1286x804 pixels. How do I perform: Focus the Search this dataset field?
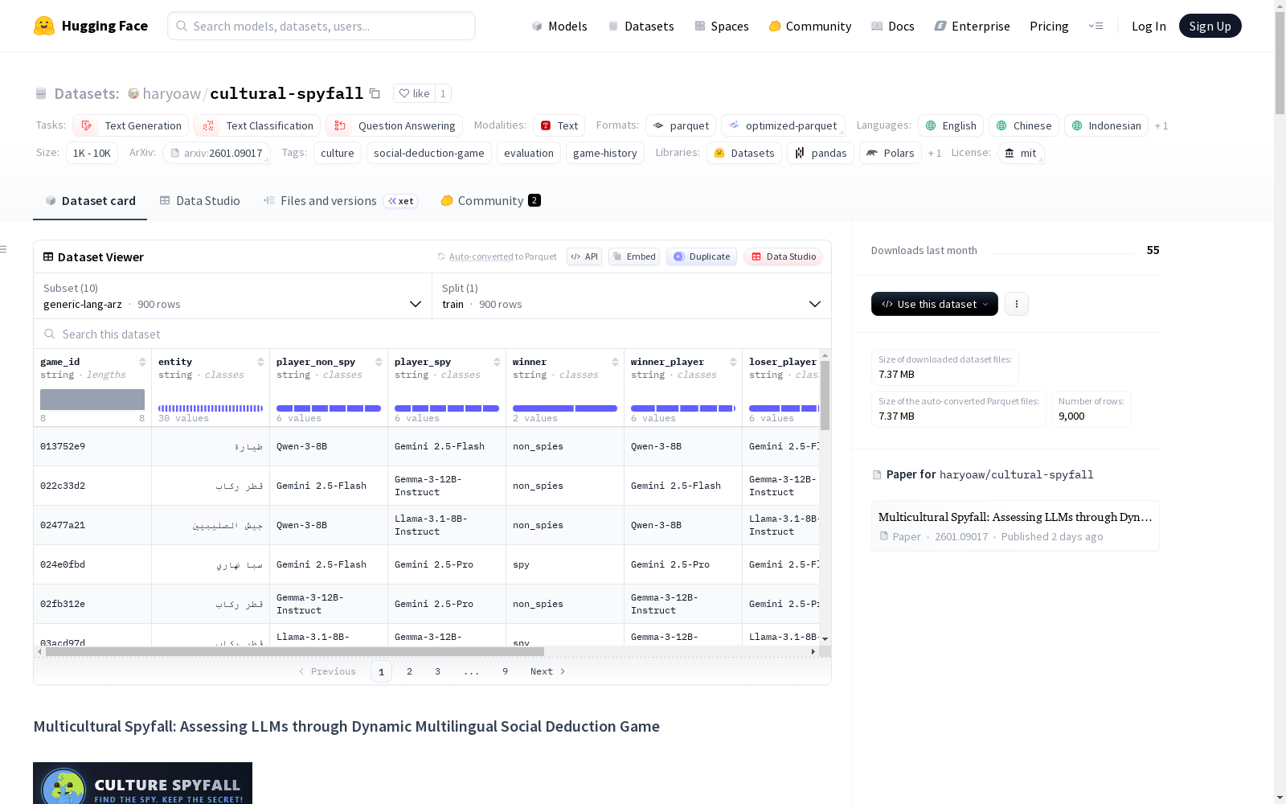432,334
